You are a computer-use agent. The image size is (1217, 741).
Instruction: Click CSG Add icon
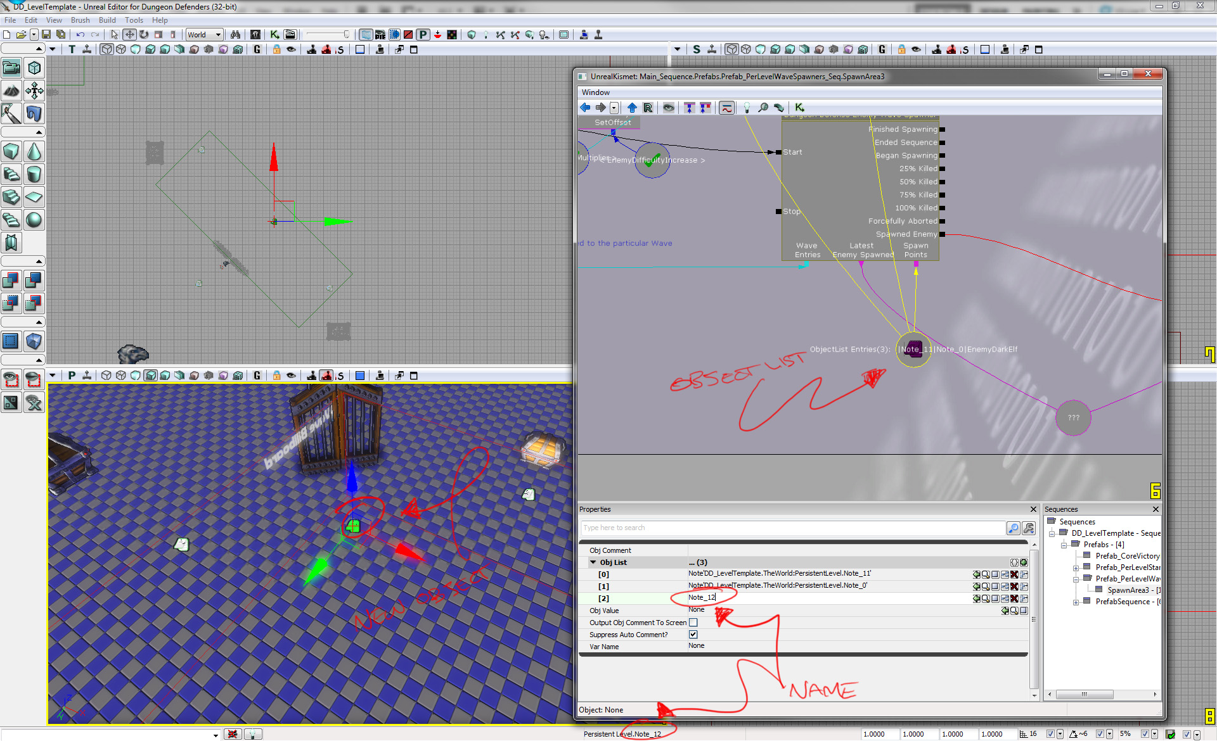point(11,281)
